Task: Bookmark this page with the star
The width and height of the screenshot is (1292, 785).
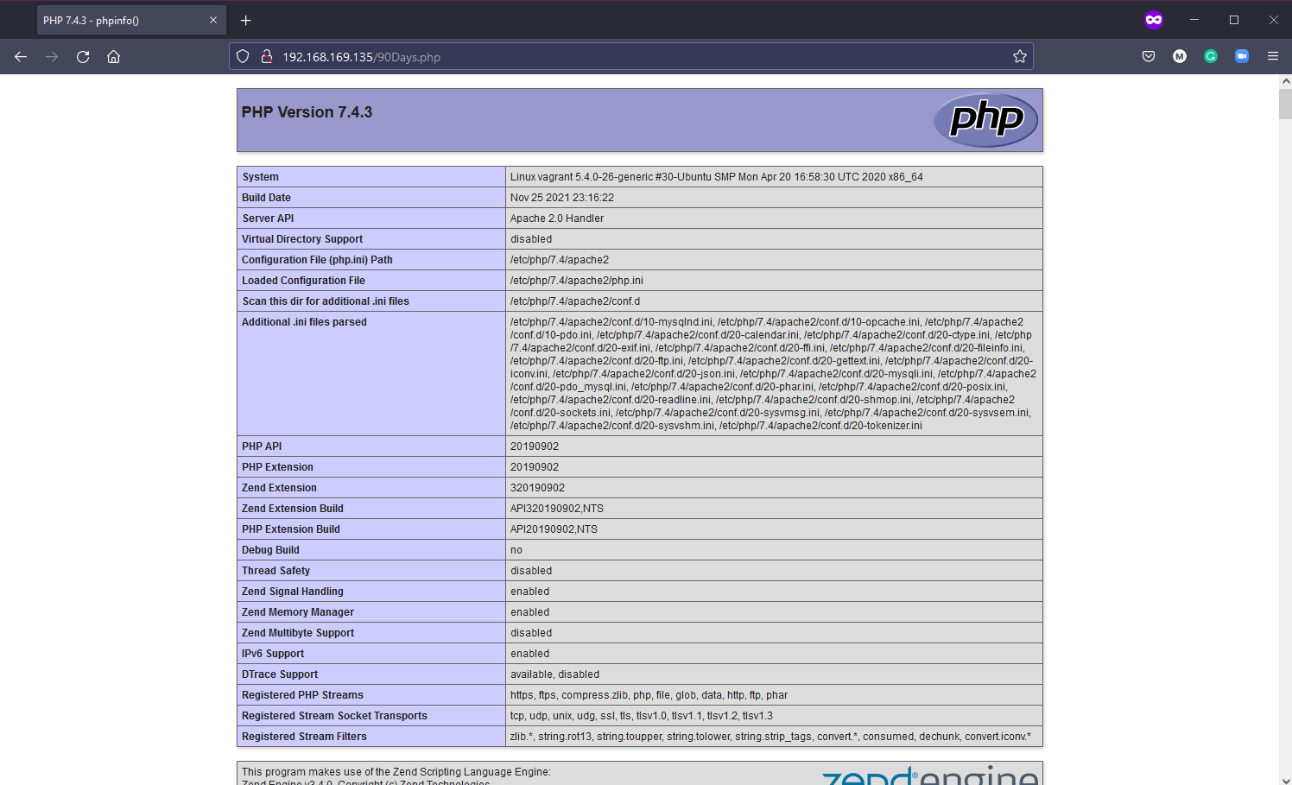Action: click(1019, 57)
